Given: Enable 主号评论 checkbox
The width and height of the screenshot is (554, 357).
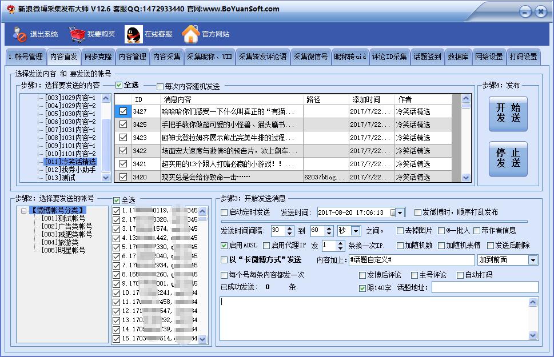Looking at the screenshot, I should (414, 275).
